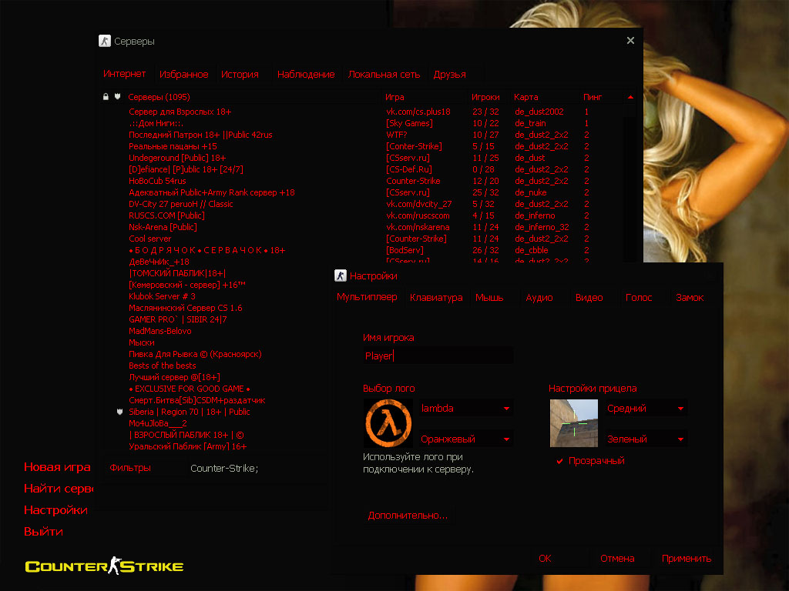Viewport: 789px width, 591px height.
Task: Select RUSCS.COM [Public] server
Action: pos(166,215)
